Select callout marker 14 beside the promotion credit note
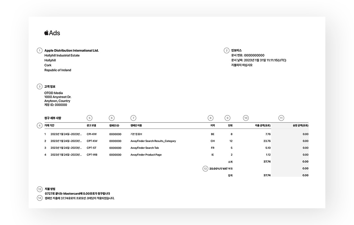 40,198
